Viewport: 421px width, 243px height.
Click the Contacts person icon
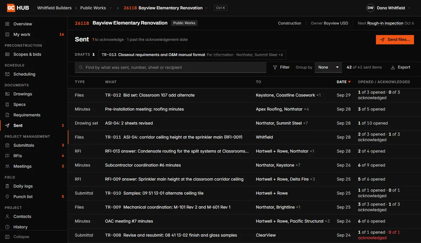(x=7, y=216)
